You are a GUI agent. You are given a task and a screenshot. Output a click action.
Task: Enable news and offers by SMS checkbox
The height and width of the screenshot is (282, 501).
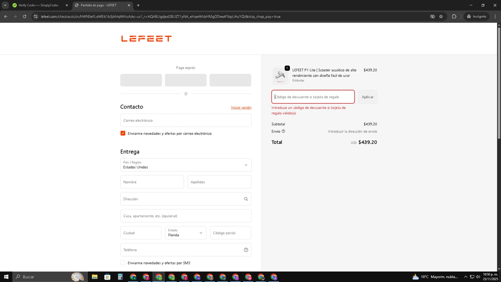tap(123, 263)
